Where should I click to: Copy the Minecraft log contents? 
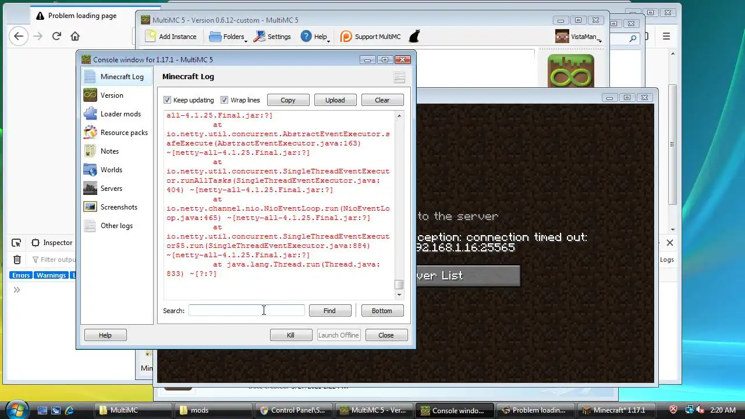pyautogui.click(x=288, y=100)
